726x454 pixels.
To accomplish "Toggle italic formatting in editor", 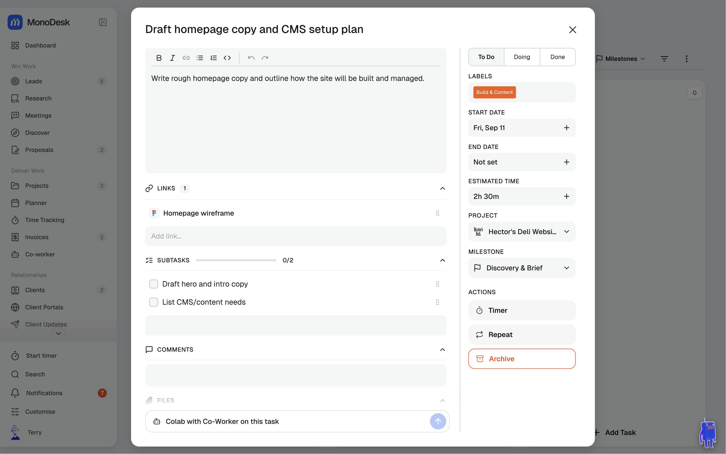I will (172, 58).
